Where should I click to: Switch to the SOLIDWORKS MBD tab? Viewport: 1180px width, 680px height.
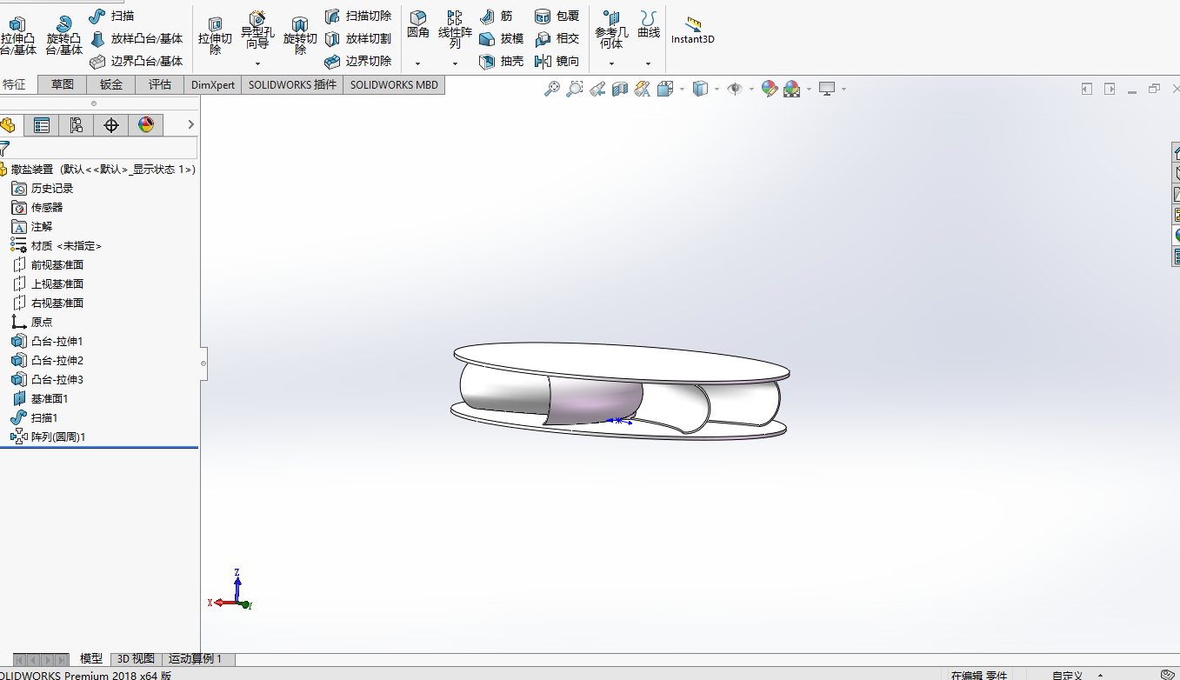pyautogui.click(x=394, y=84)
